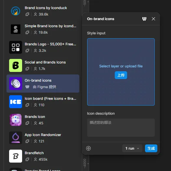Click the 45 user count

41,123
